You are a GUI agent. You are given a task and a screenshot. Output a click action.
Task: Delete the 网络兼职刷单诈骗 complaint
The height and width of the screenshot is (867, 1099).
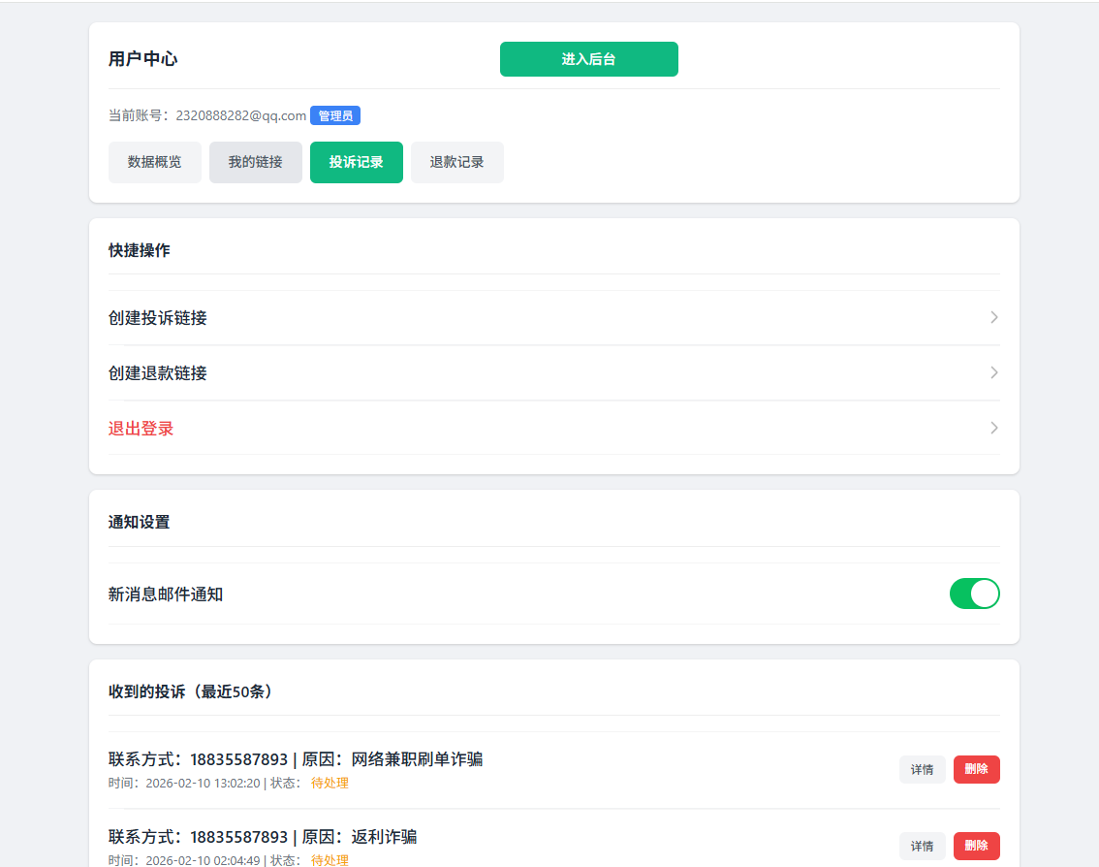coord(976,769)
